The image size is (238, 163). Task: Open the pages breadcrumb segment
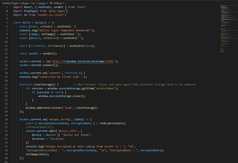pos(42,3)
